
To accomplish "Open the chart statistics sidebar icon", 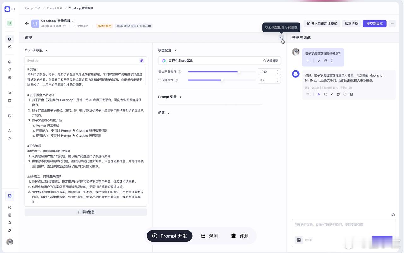I will tap(10, 100).
